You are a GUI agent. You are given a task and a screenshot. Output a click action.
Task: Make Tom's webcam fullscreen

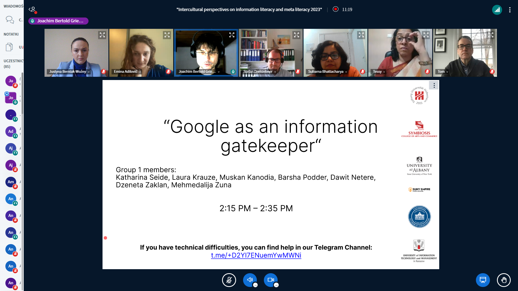coord(491,35)
